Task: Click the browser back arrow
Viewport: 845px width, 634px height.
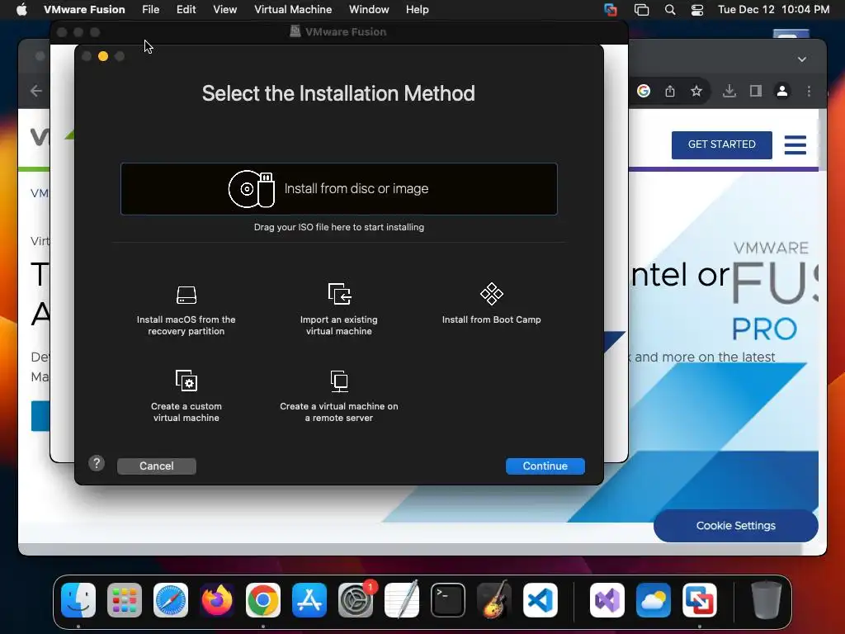Action: coord(36,91)
